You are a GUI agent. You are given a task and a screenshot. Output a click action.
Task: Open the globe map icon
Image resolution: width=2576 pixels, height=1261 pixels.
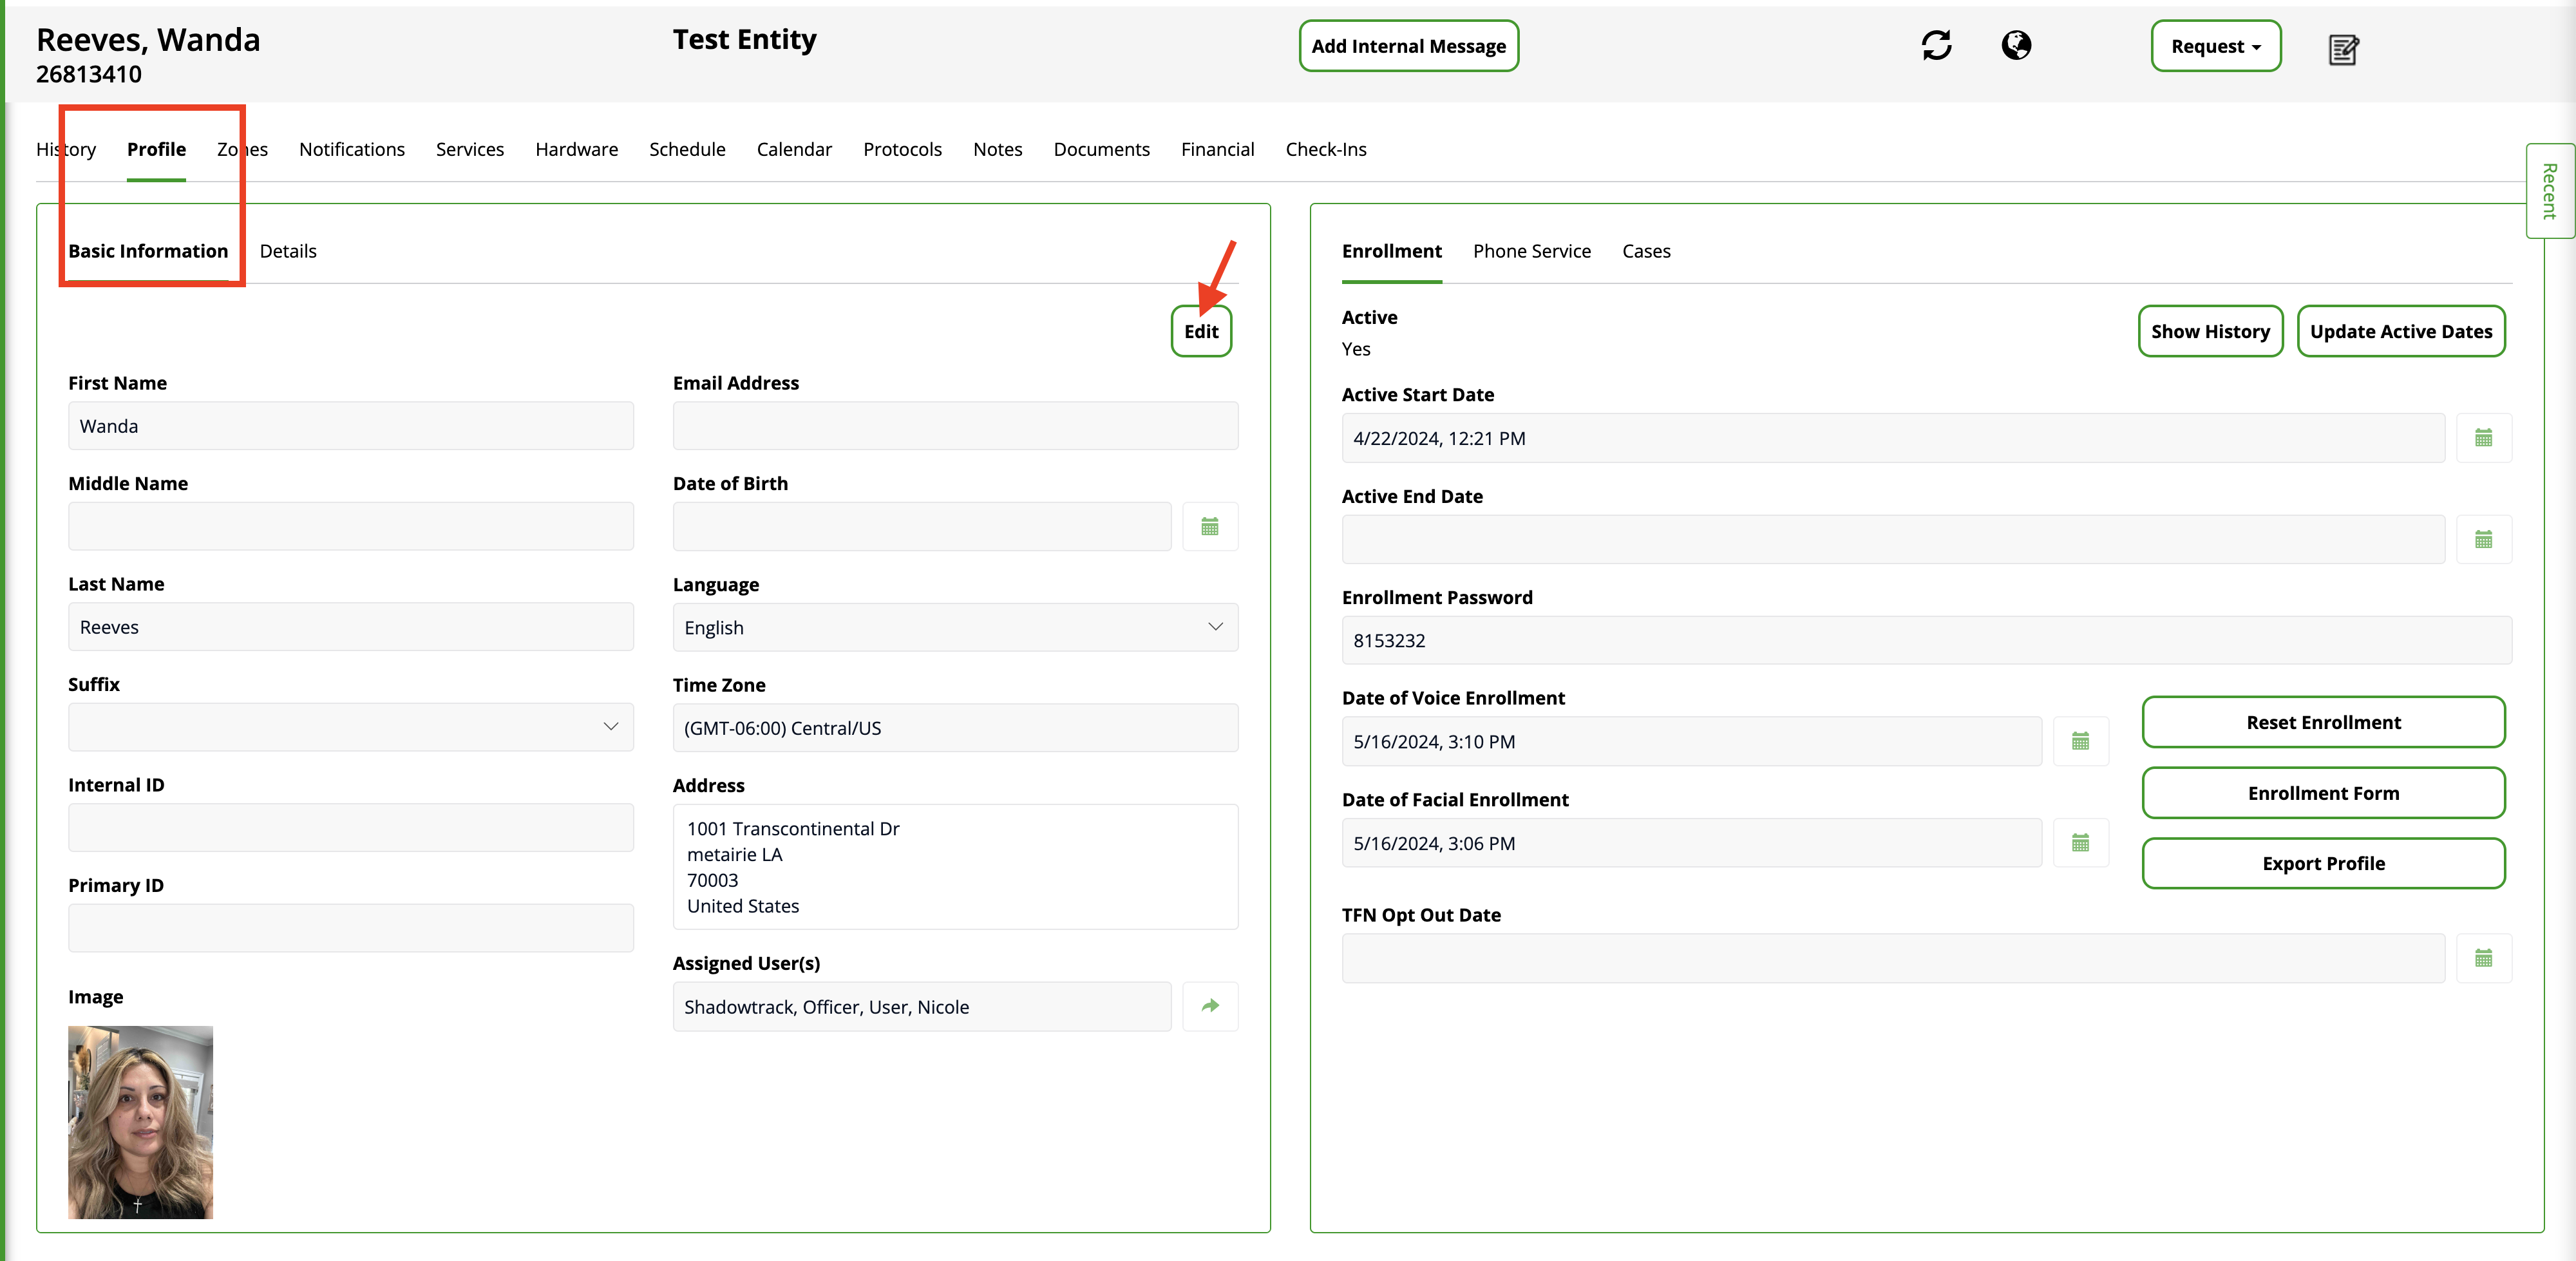(2016, 45)
